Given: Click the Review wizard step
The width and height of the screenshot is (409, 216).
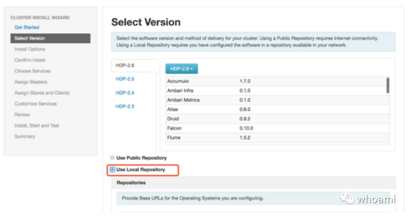Looking at the screenshot, I should point(22,115).
